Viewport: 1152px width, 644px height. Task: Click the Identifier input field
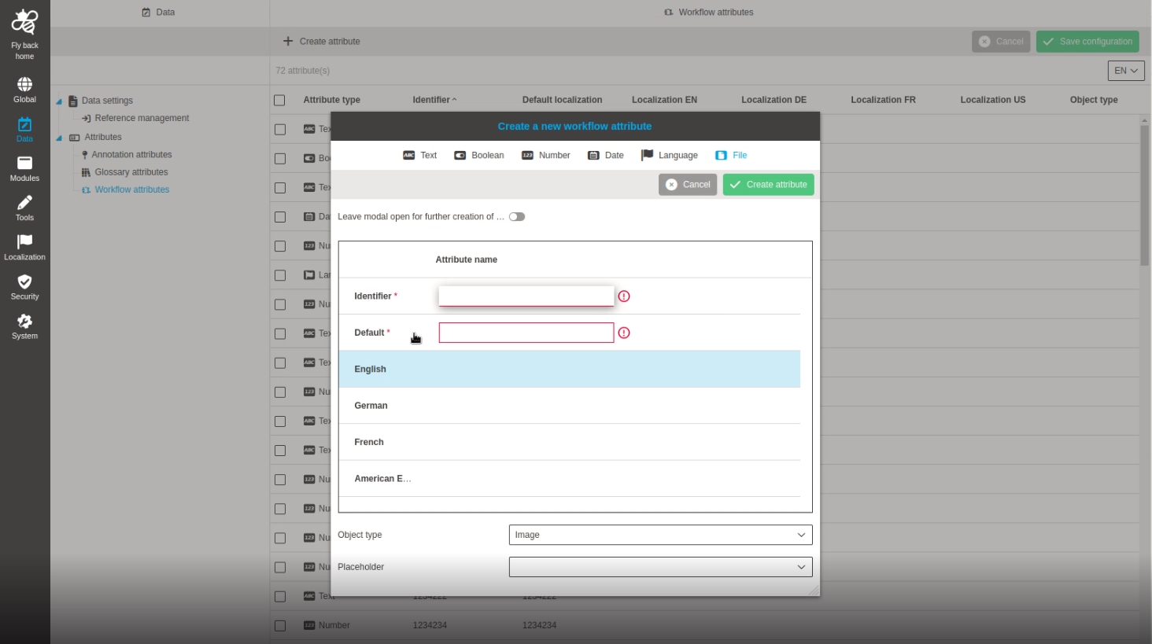click(x=526, y=296)
